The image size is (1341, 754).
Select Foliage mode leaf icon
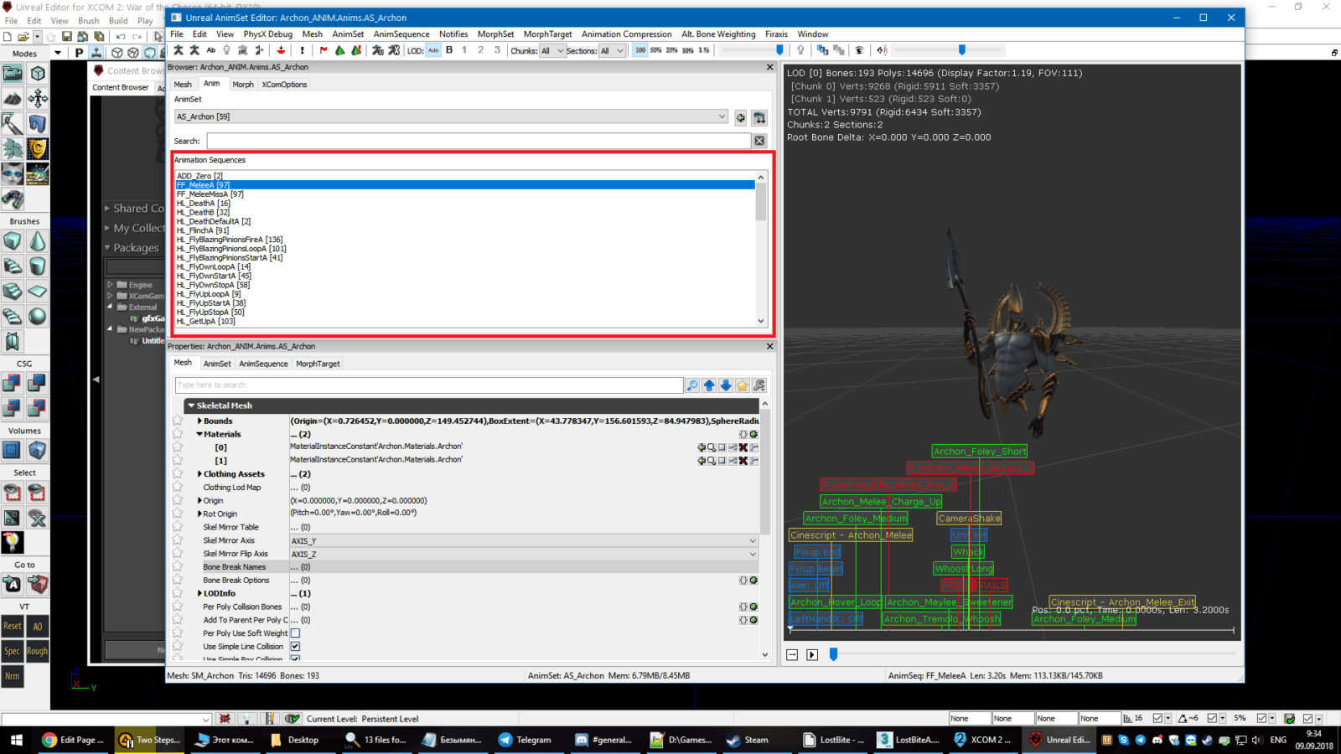coord(13,149)
